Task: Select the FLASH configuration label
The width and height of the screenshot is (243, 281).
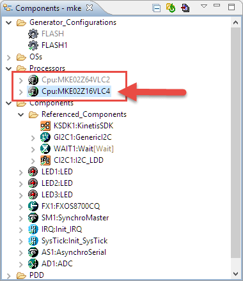Action: 52,34
